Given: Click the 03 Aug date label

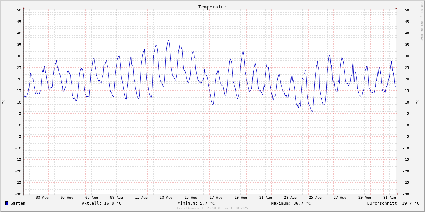Looking at the screenshot, I should tap(42, 198).
